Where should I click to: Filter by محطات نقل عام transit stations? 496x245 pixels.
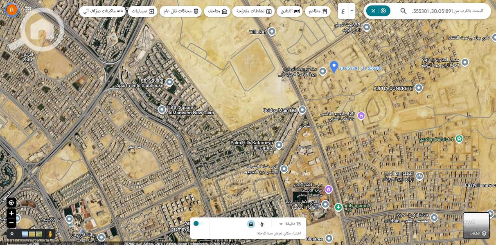click(x=181, y=11)
